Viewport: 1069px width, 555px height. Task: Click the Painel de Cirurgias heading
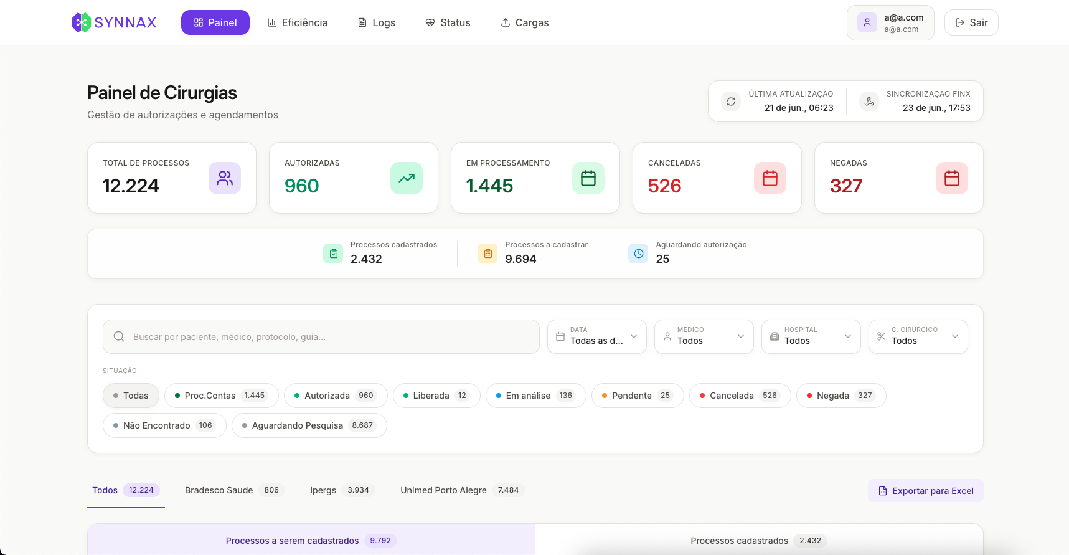[x=162, y=93]
